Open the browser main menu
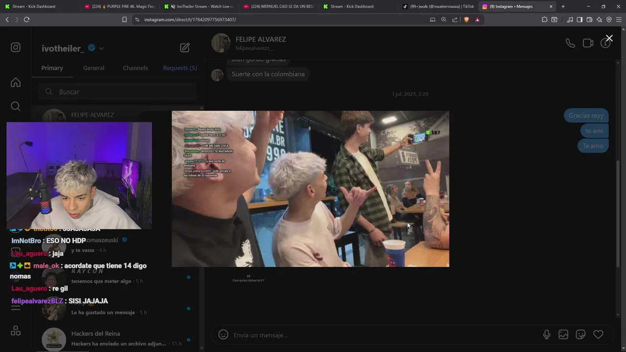This screenshot has width=626, height=352. pyautogui.click(x=619, y=20)
